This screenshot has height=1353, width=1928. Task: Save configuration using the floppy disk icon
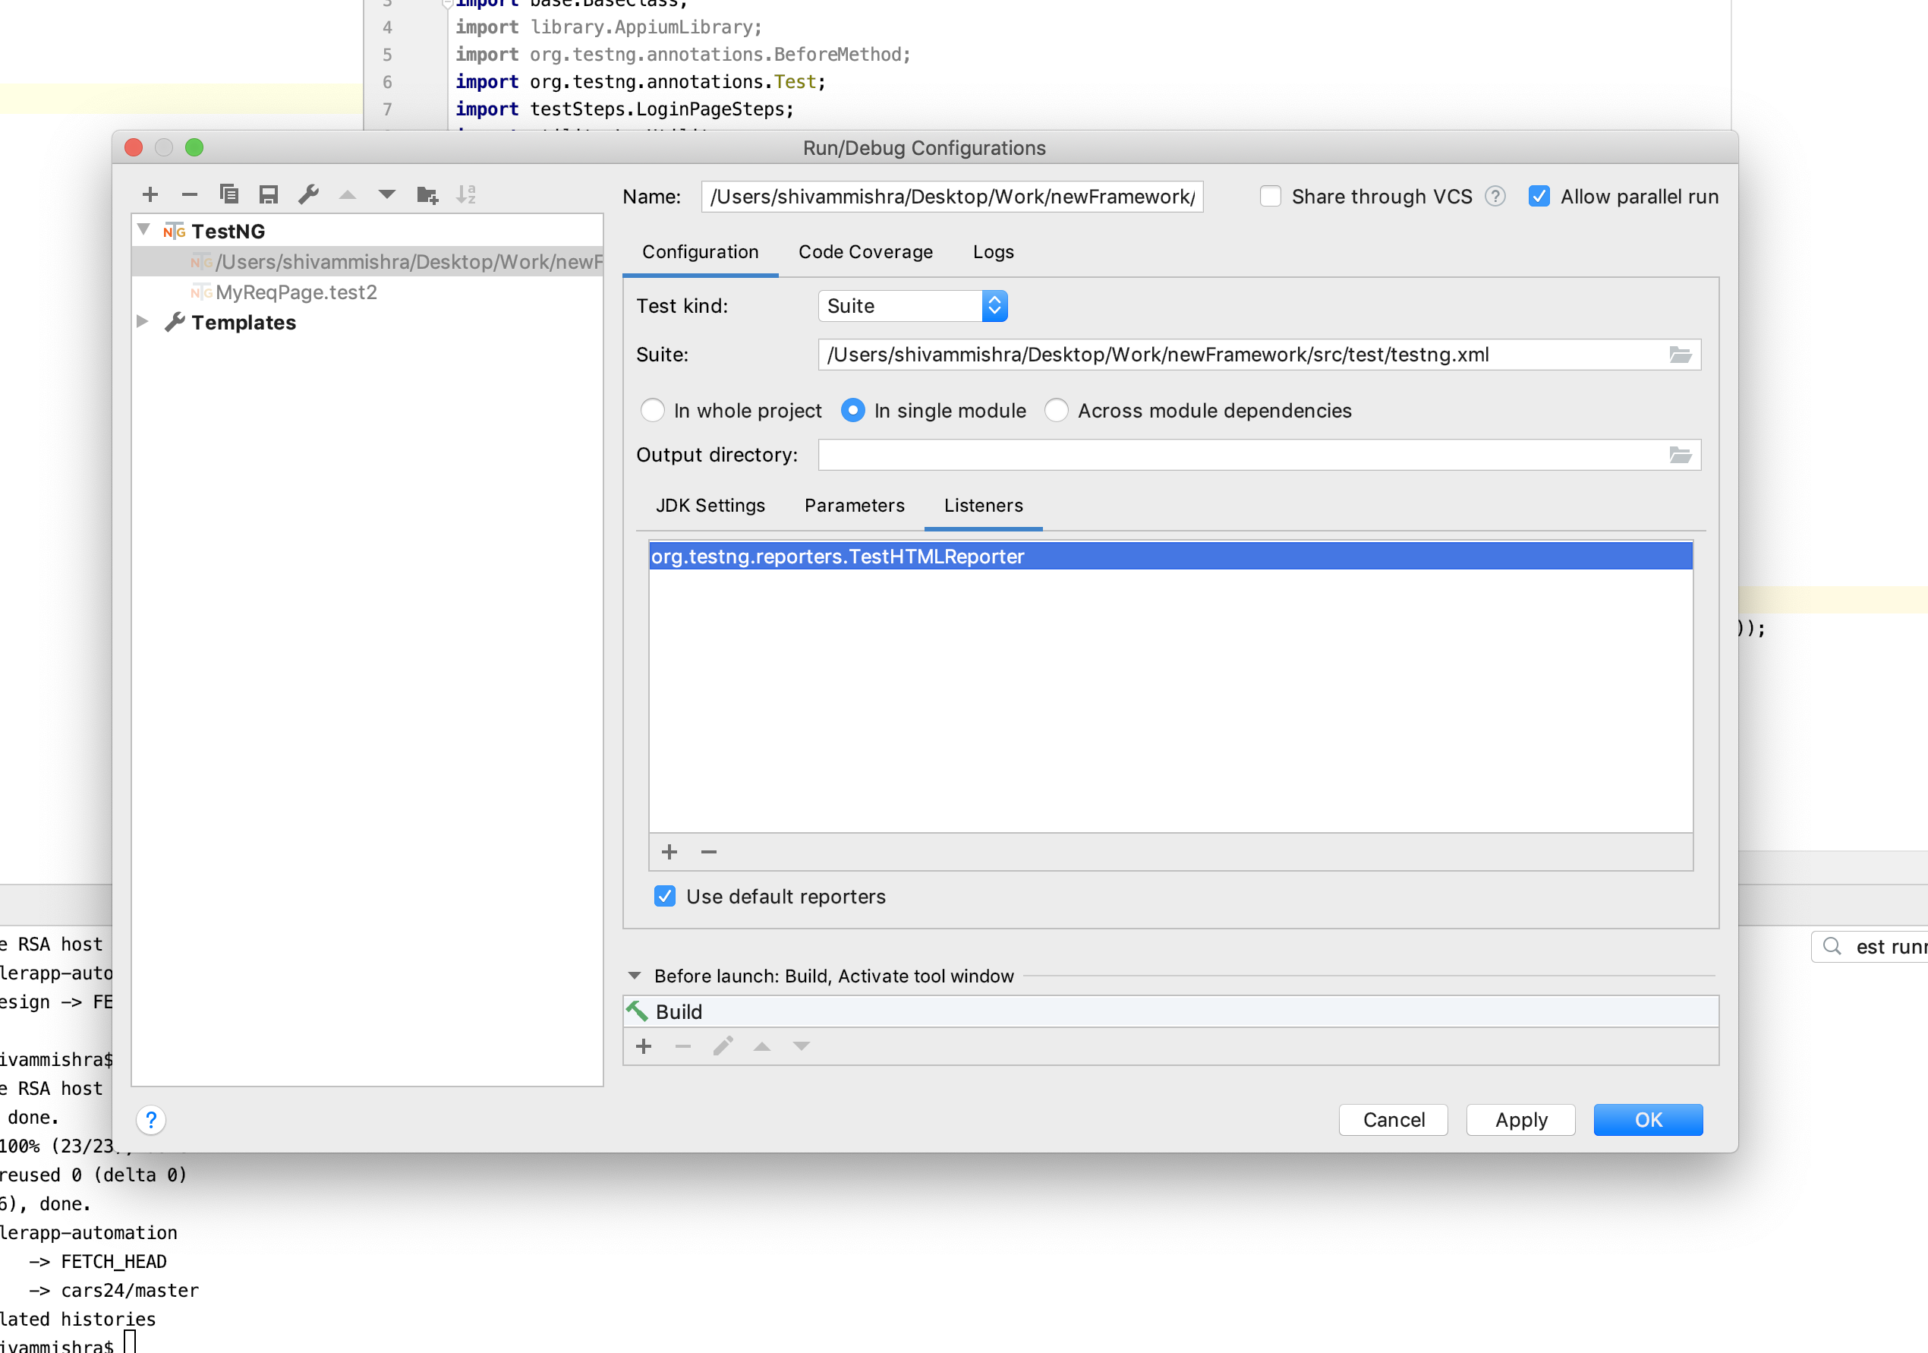pos(269,195)
